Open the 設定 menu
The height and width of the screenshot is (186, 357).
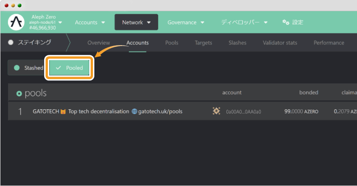pos(293,22)
